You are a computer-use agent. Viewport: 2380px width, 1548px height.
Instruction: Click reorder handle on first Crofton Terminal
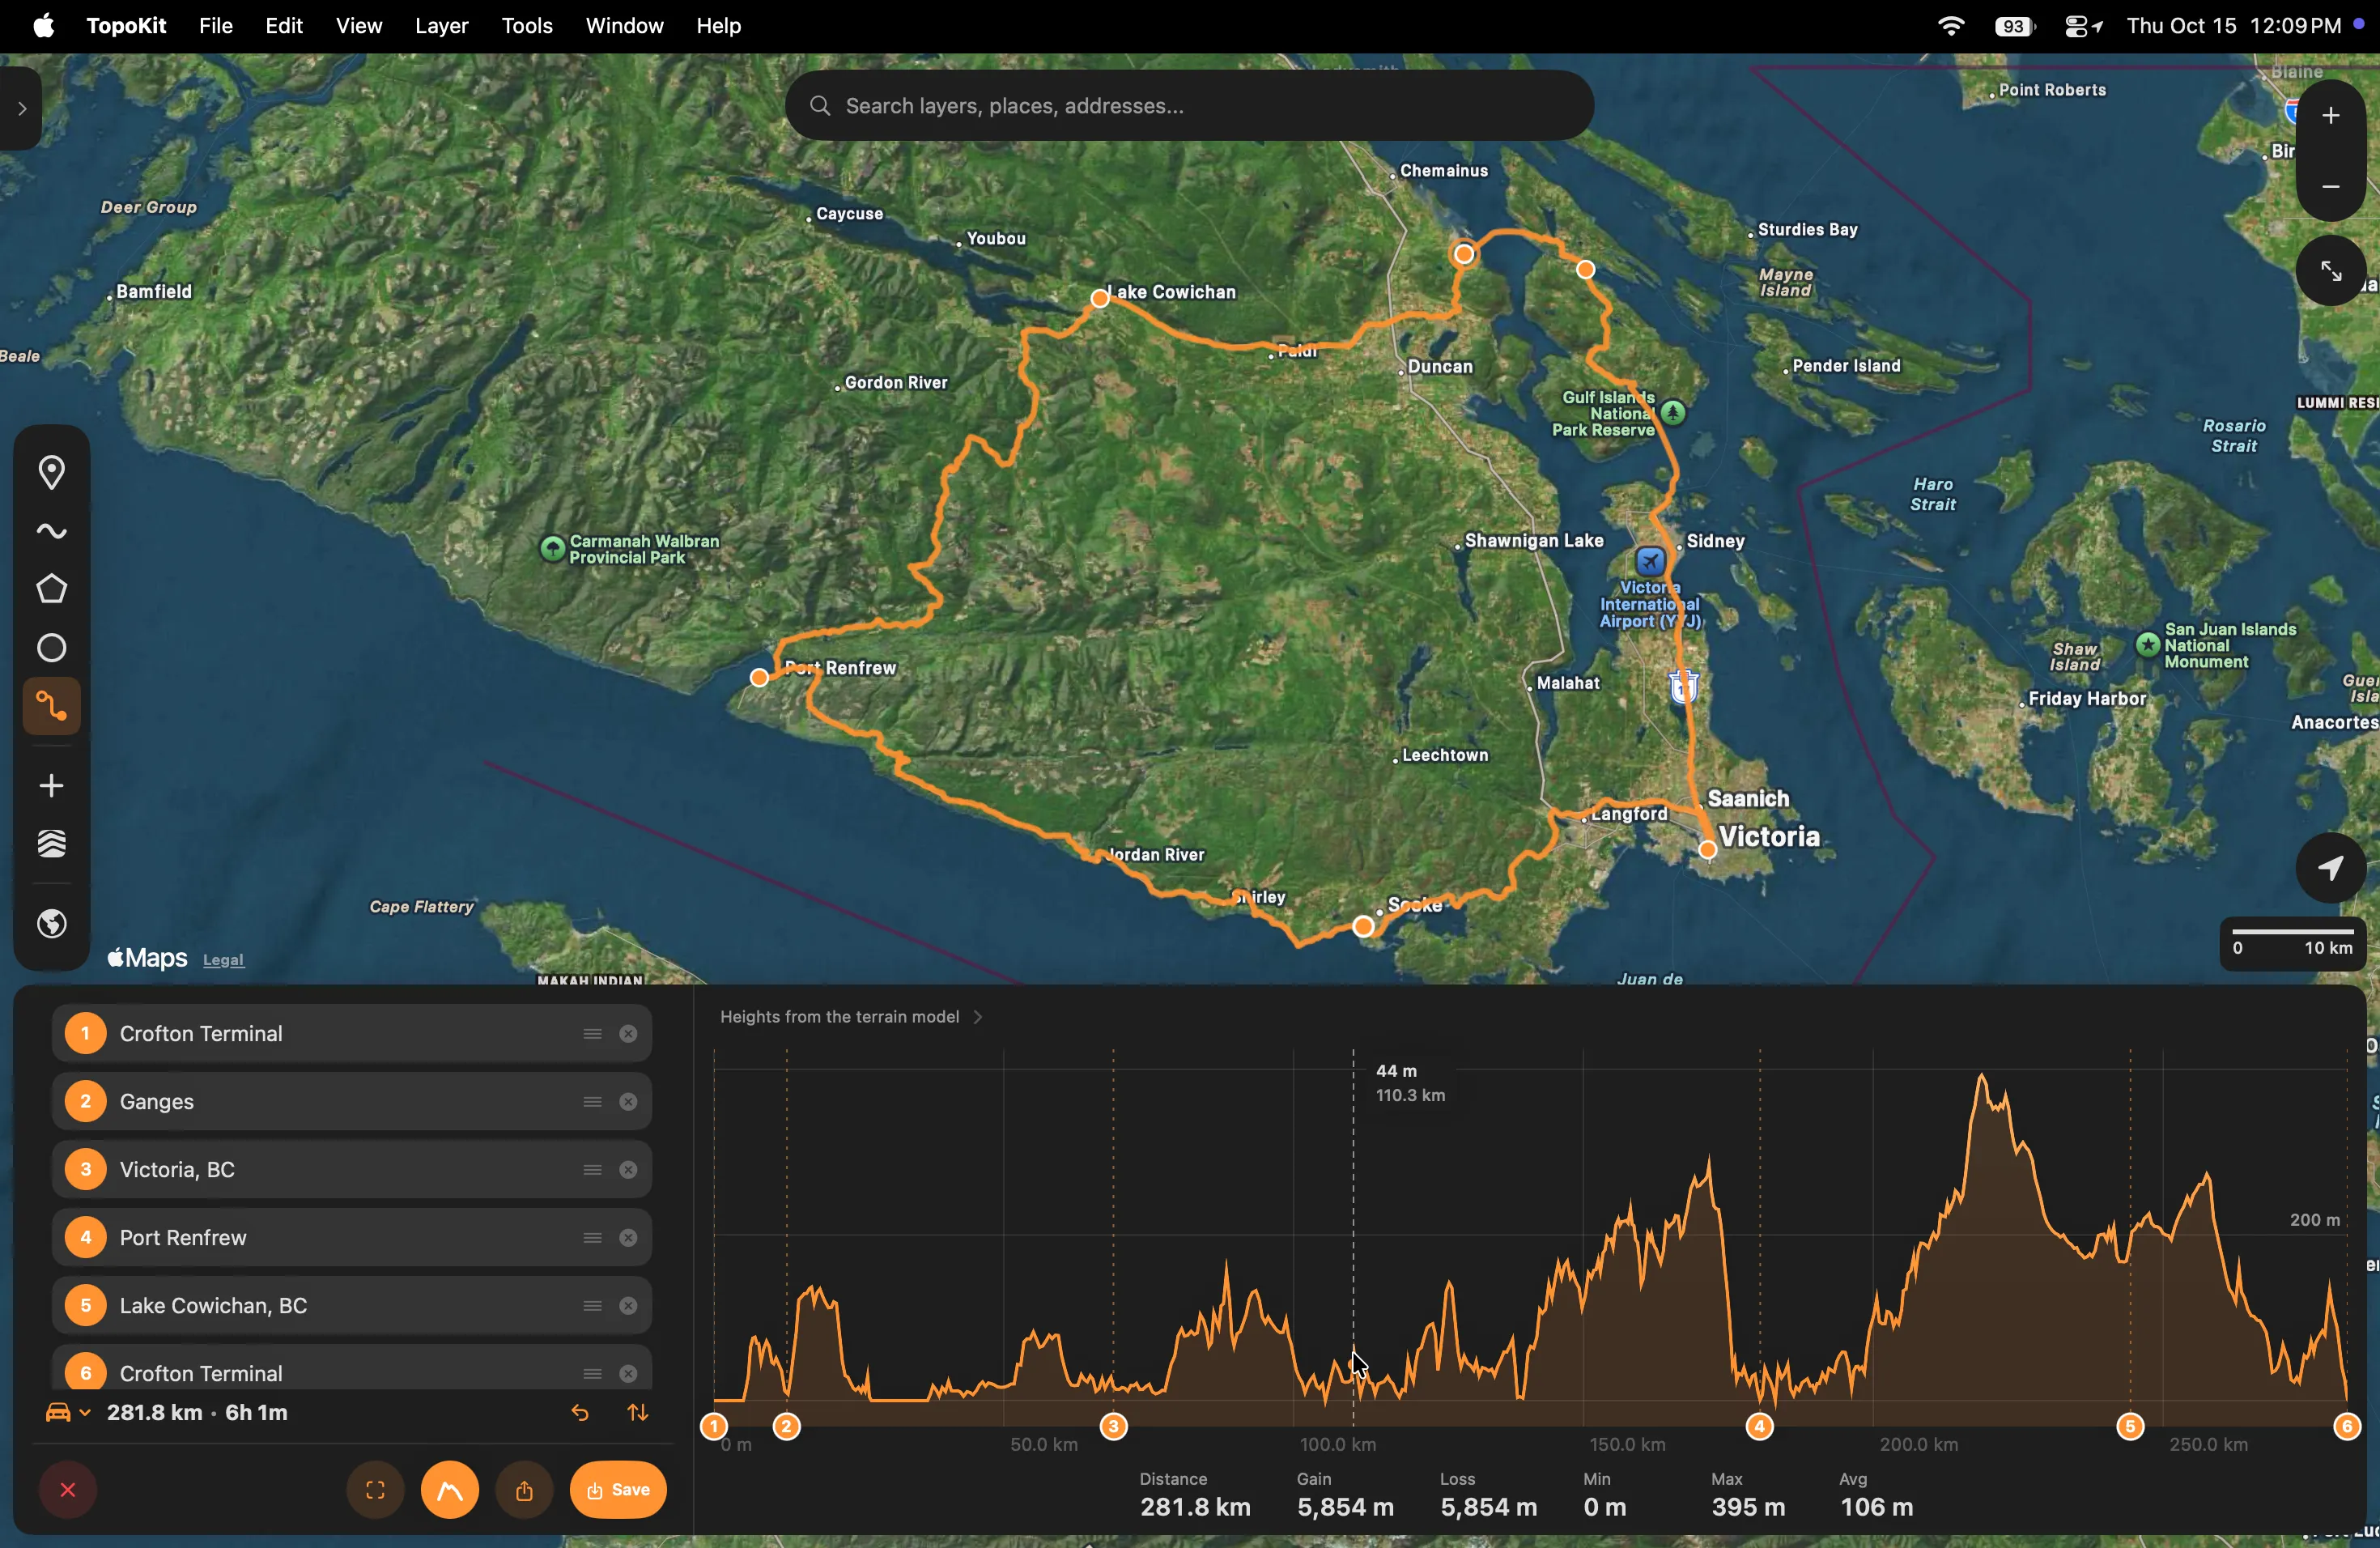point(592,1034)
